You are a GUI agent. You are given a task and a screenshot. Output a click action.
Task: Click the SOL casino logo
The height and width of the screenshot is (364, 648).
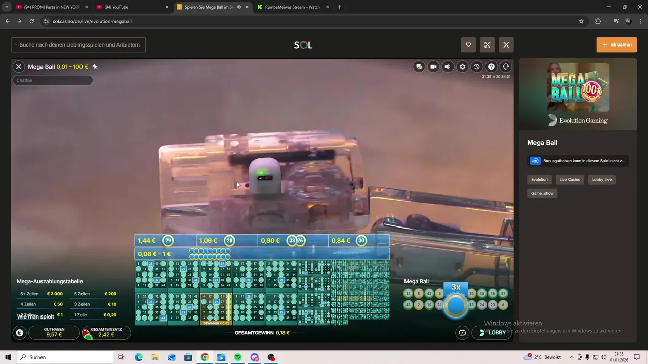click(303, 45)
